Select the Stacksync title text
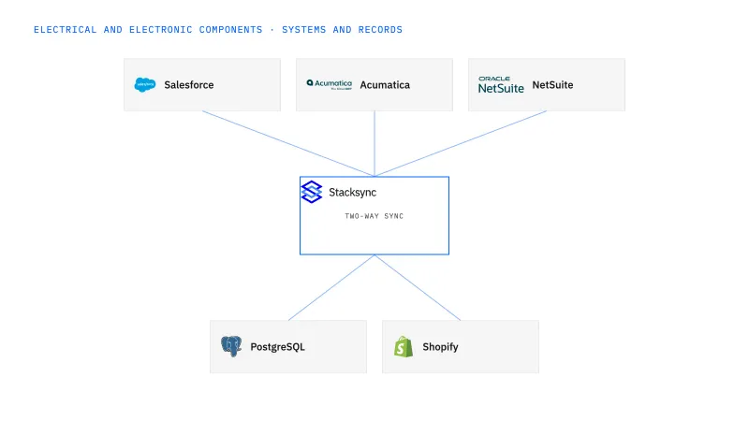Viewport: 749px width, 421px height. [x=353, y=193]
